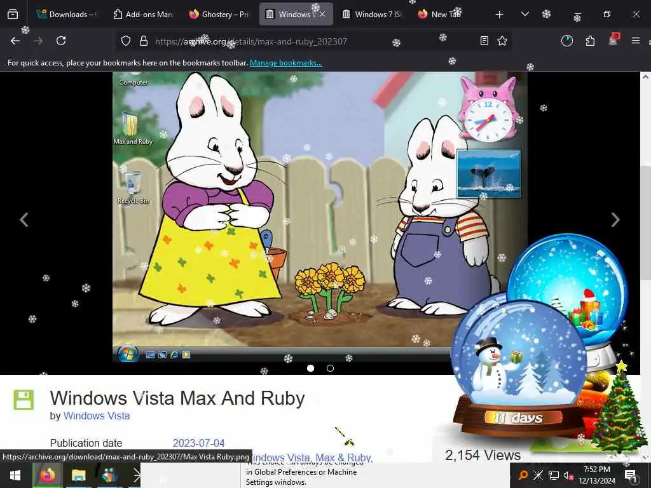Click the Windows Vista Max And Ruby title
The image size is (651, 488).
(x=177, y=398)
